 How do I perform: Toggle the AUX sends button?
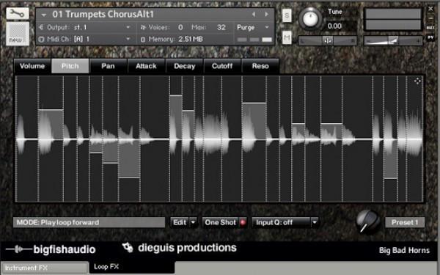[430, 28]
